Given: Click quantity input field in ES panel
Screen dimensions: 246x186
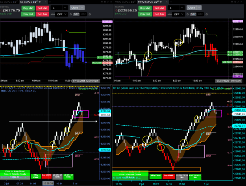Looking at the screenshot, I should (x=57, y=8).
